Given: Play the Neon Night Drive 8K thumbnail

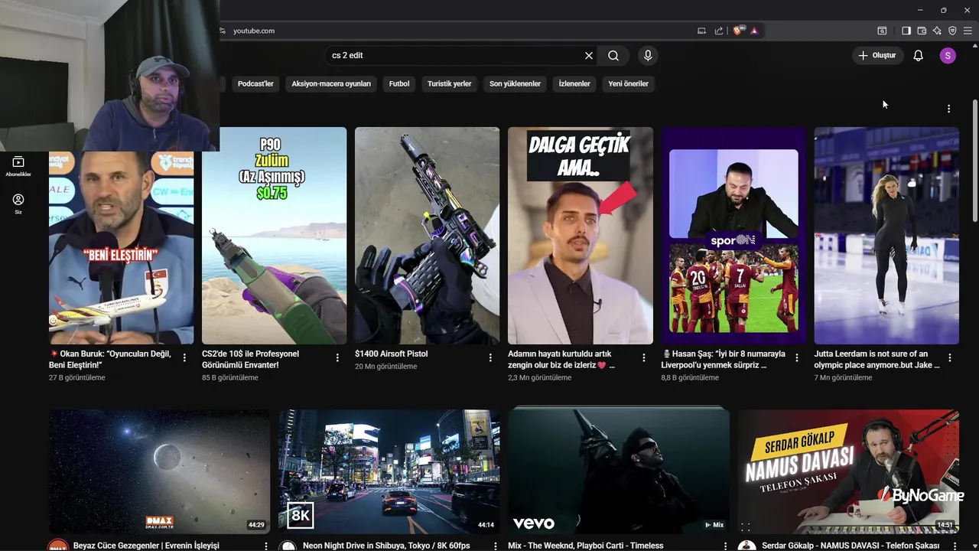Looking at the screenshot, I should (389, 471).
